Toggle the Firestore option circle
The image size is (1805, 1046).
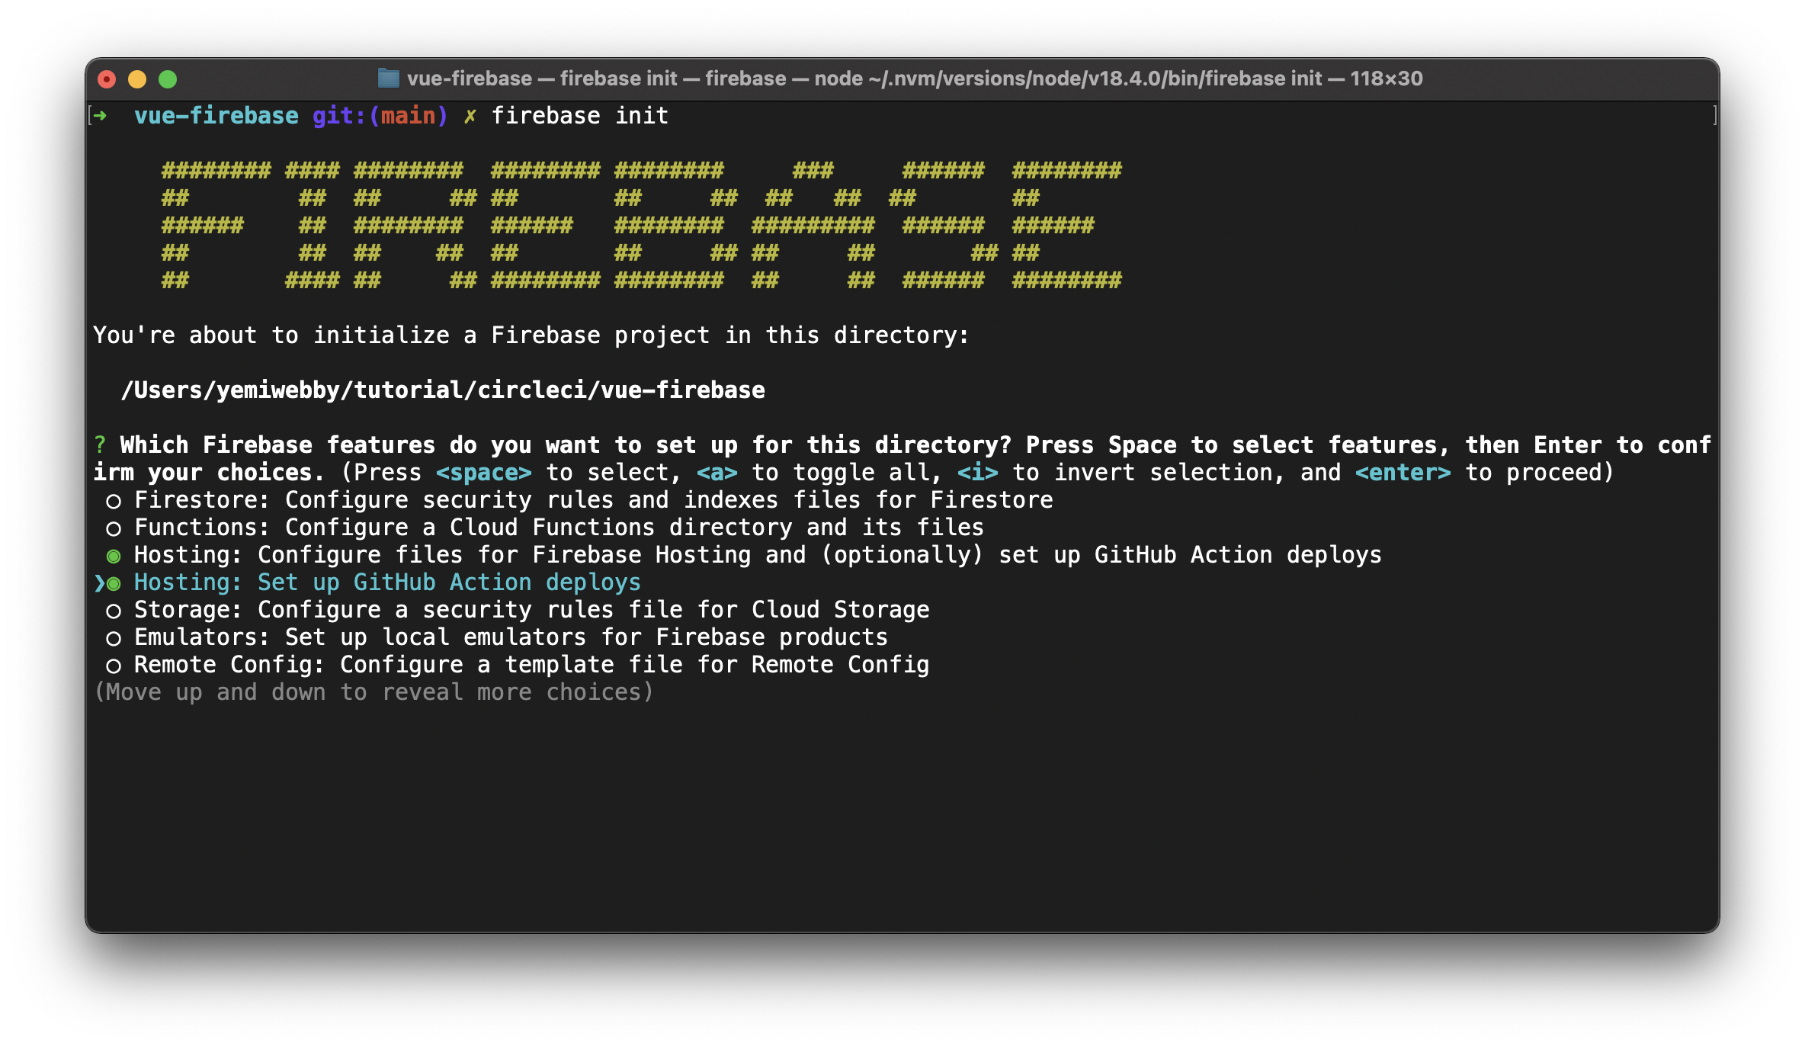pos(114,502)
